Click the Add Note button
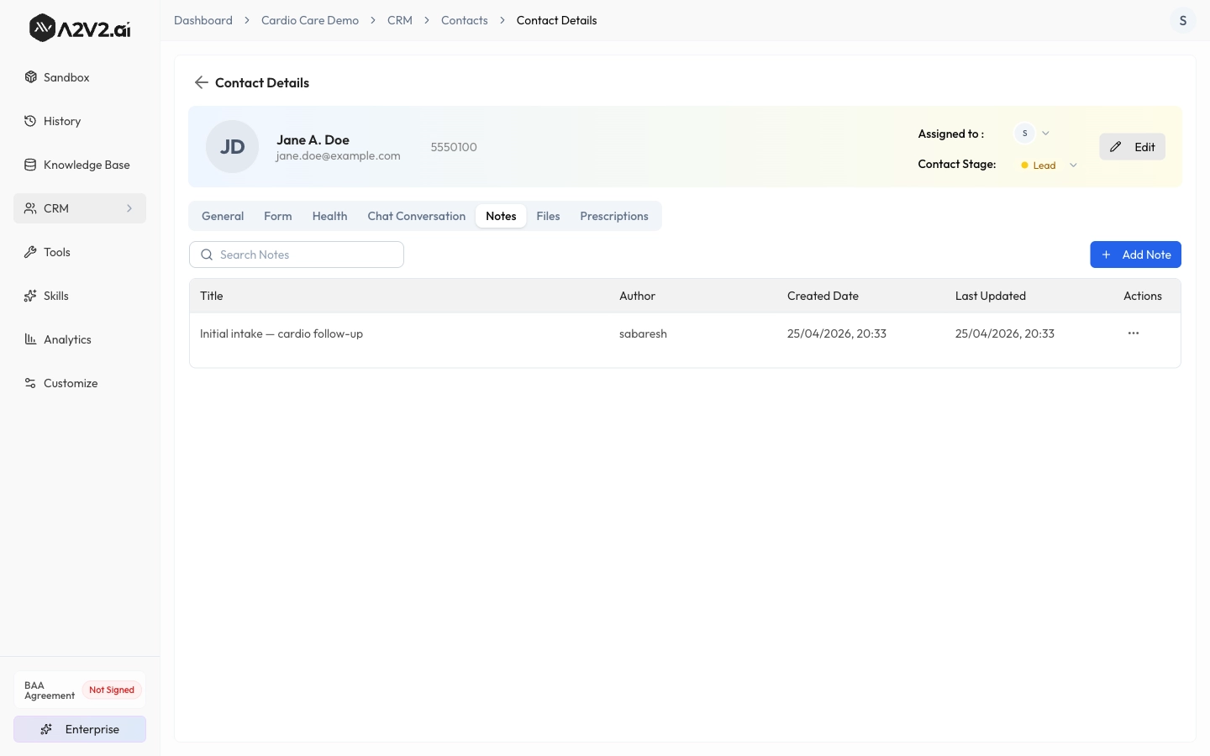 point(1135,255)
